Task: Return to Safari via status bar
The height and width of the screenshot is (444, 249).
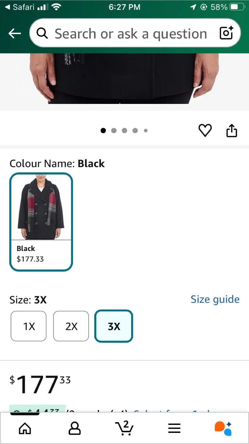Action: pyautogui.click(x=18, y=7)
